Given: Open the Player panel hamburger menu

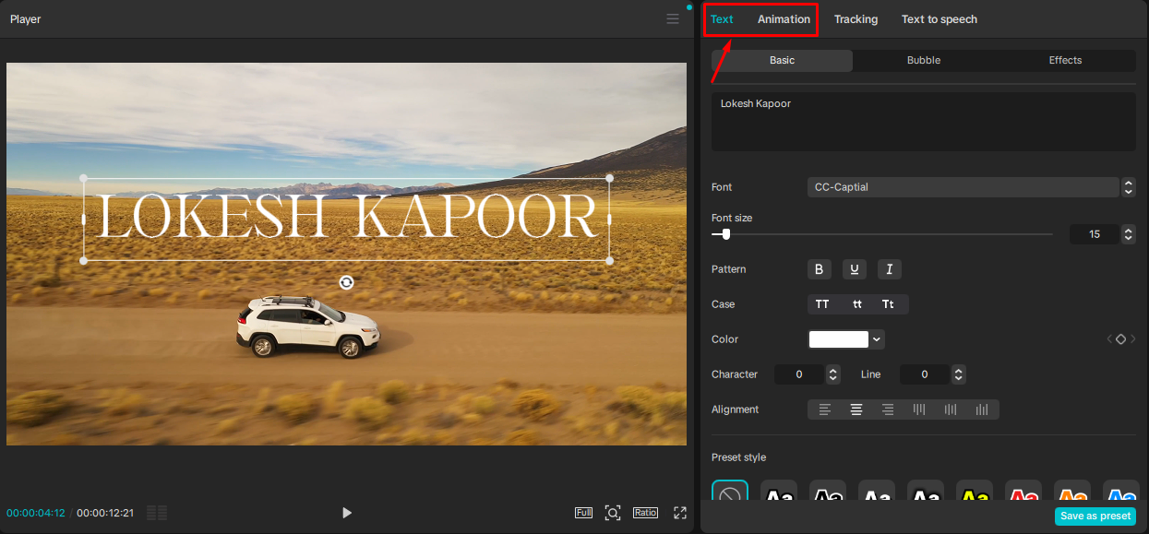Looking at the screenshot, I should click(673, 19).
